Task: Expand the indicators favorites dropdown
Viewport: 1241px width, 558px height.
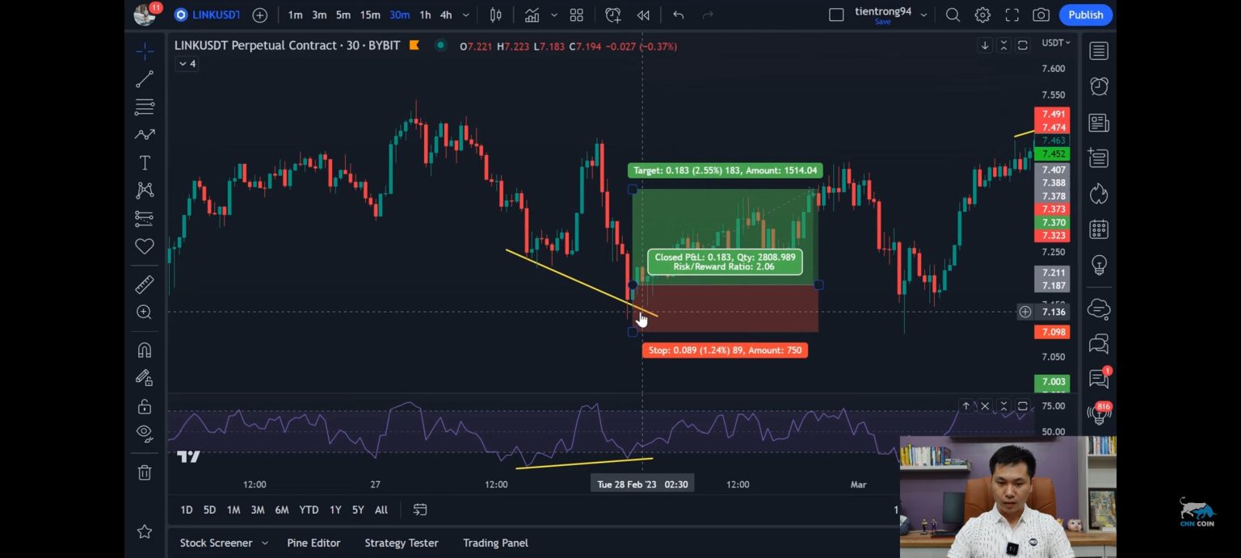Action: coord(553,15)
